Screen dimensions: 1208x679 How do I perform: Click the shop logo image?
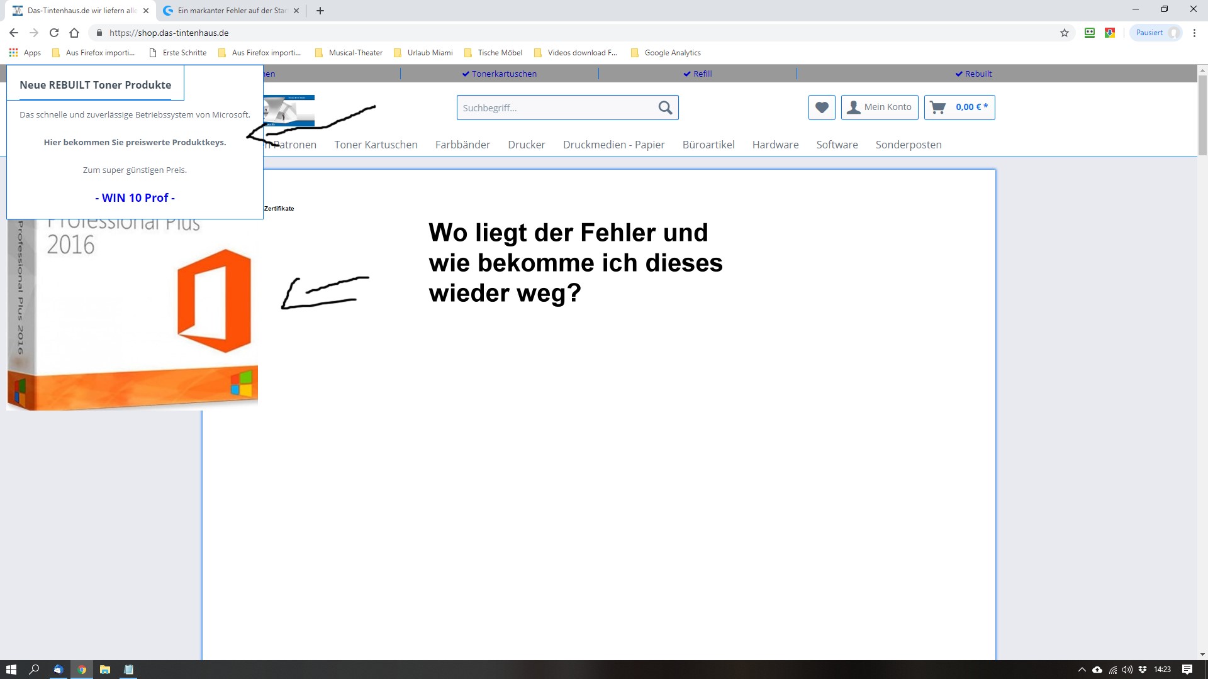point(289,111)
